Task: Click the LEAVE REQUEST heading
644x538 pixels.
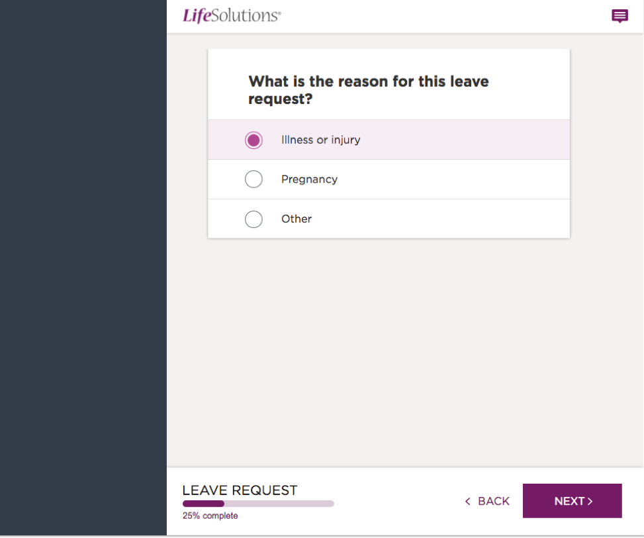Action: [240, 490]
